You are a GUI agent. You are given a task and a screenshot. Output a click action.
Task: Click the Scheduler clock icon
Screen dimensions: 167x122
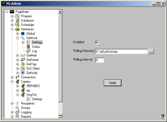coord(17,25)
